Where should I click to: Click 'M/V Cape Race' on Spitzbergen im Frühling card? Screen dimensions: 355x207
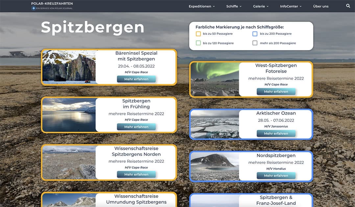click(136, 120)
